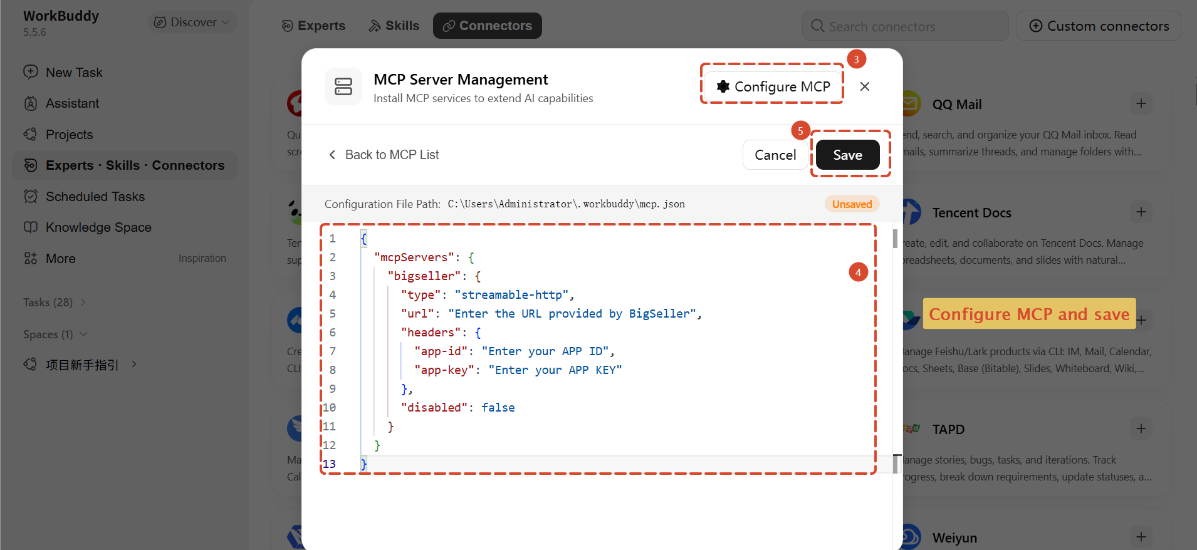Image resolution: width=1197 pixels, height=550 pixels.
Task: Click the "app-key" line in editor
Action: (x=518, y=370)
